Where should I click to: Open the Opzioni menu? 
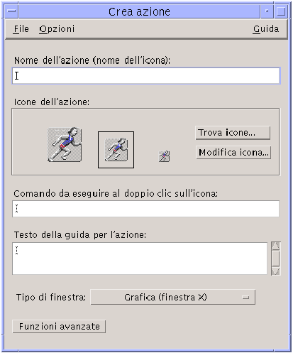click(57, 29)
